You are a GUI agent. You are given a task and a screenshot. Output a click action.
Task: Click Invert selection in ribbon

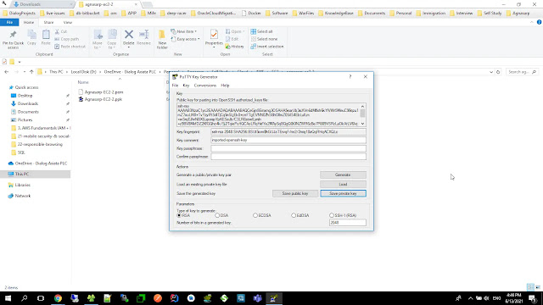coord(267,47)
